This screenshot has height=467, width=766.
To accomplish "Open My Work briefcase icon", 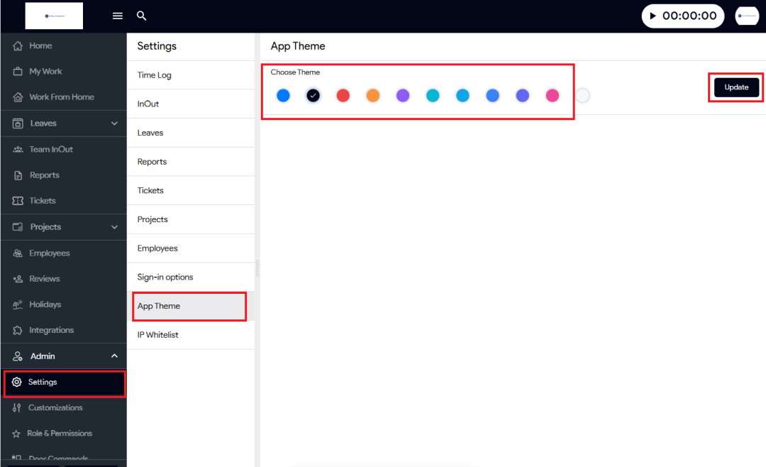I will coord(18,72).
